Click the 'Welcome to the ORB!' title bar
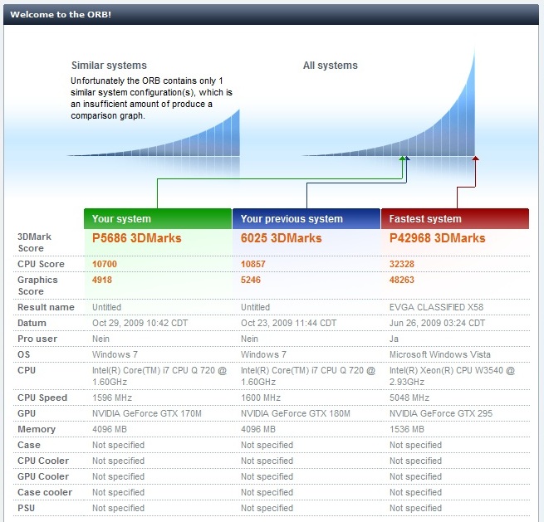 [x=271, y=15]
